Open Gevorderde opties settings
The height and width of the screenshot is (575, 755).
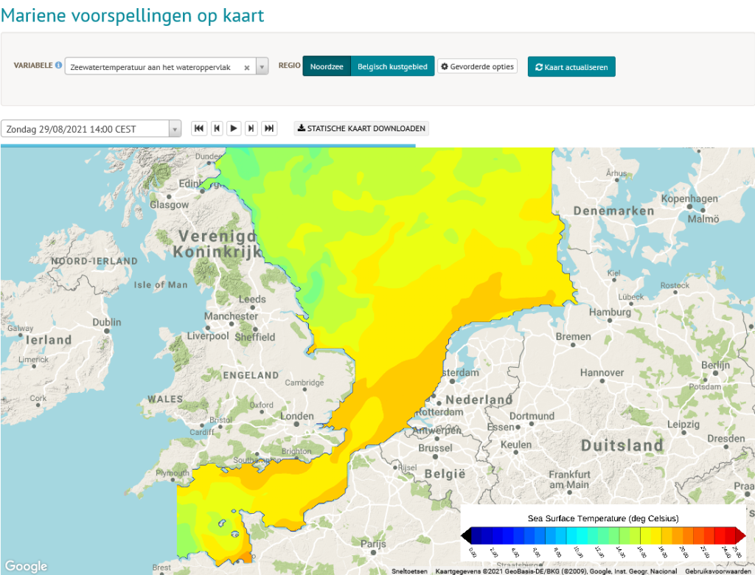point(477,66)
